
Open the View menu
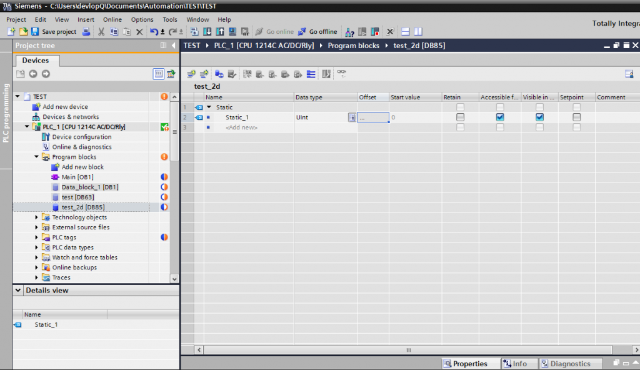coord(62,19)
